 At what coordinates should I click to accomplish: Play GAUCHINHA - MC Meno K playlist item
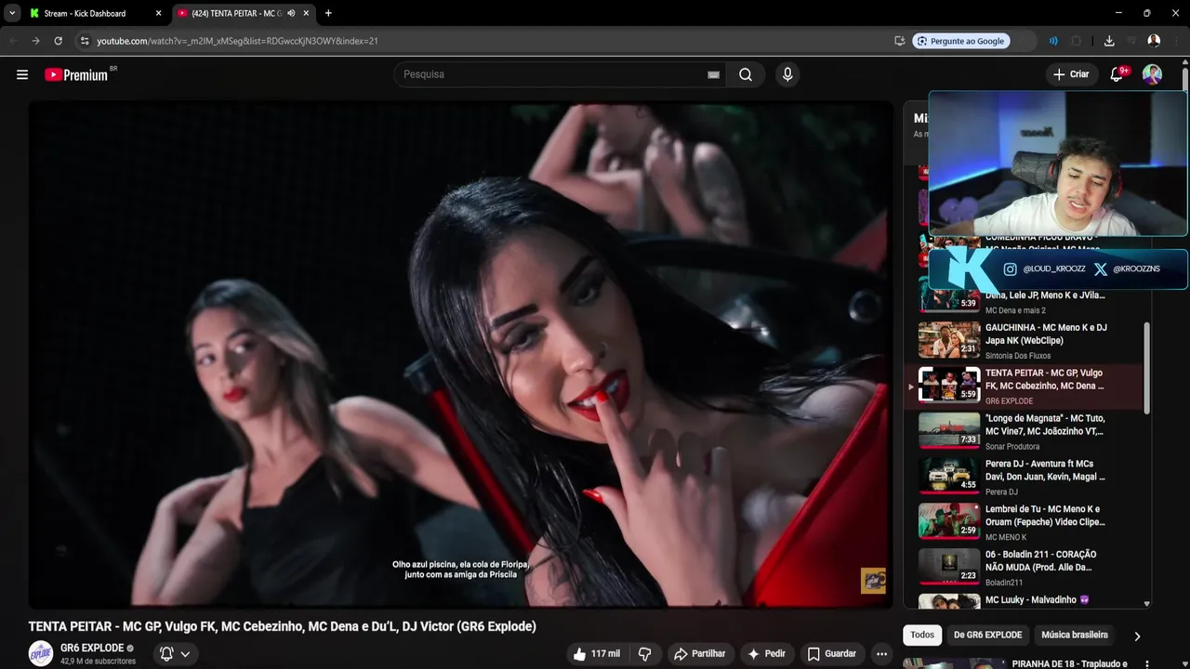pos(1025,341)
